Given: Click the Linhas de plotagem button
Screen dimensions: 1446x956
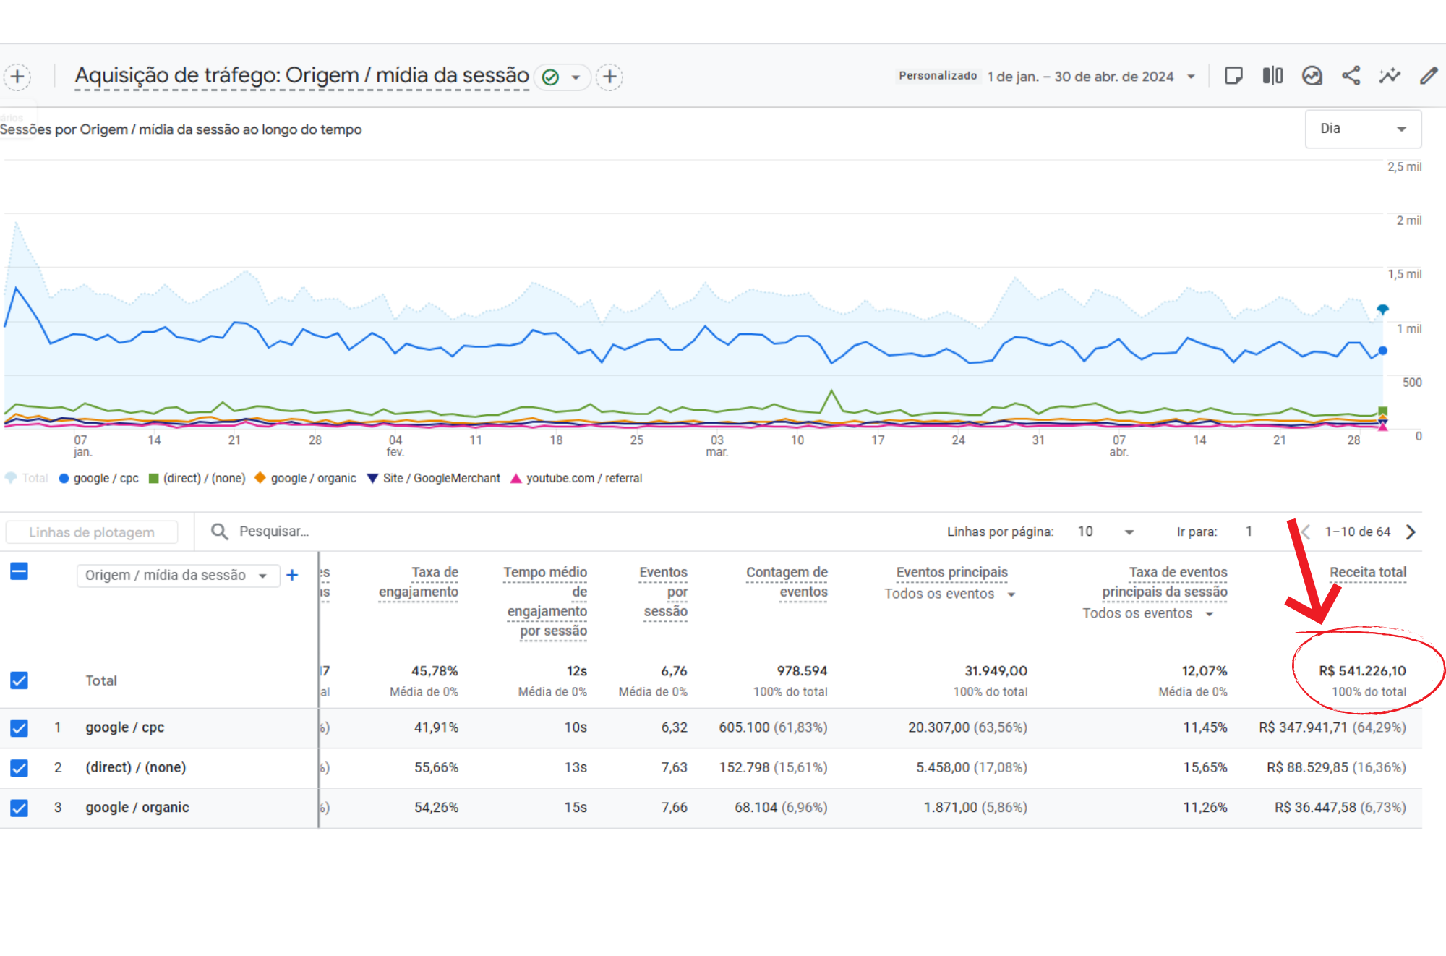Looking at the screenshot, I should point(92,532).
